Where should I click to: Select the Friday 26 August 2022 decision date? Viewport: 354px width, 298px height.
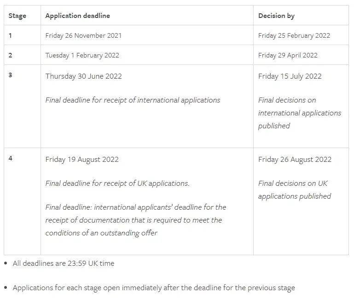tap(295, 159)
